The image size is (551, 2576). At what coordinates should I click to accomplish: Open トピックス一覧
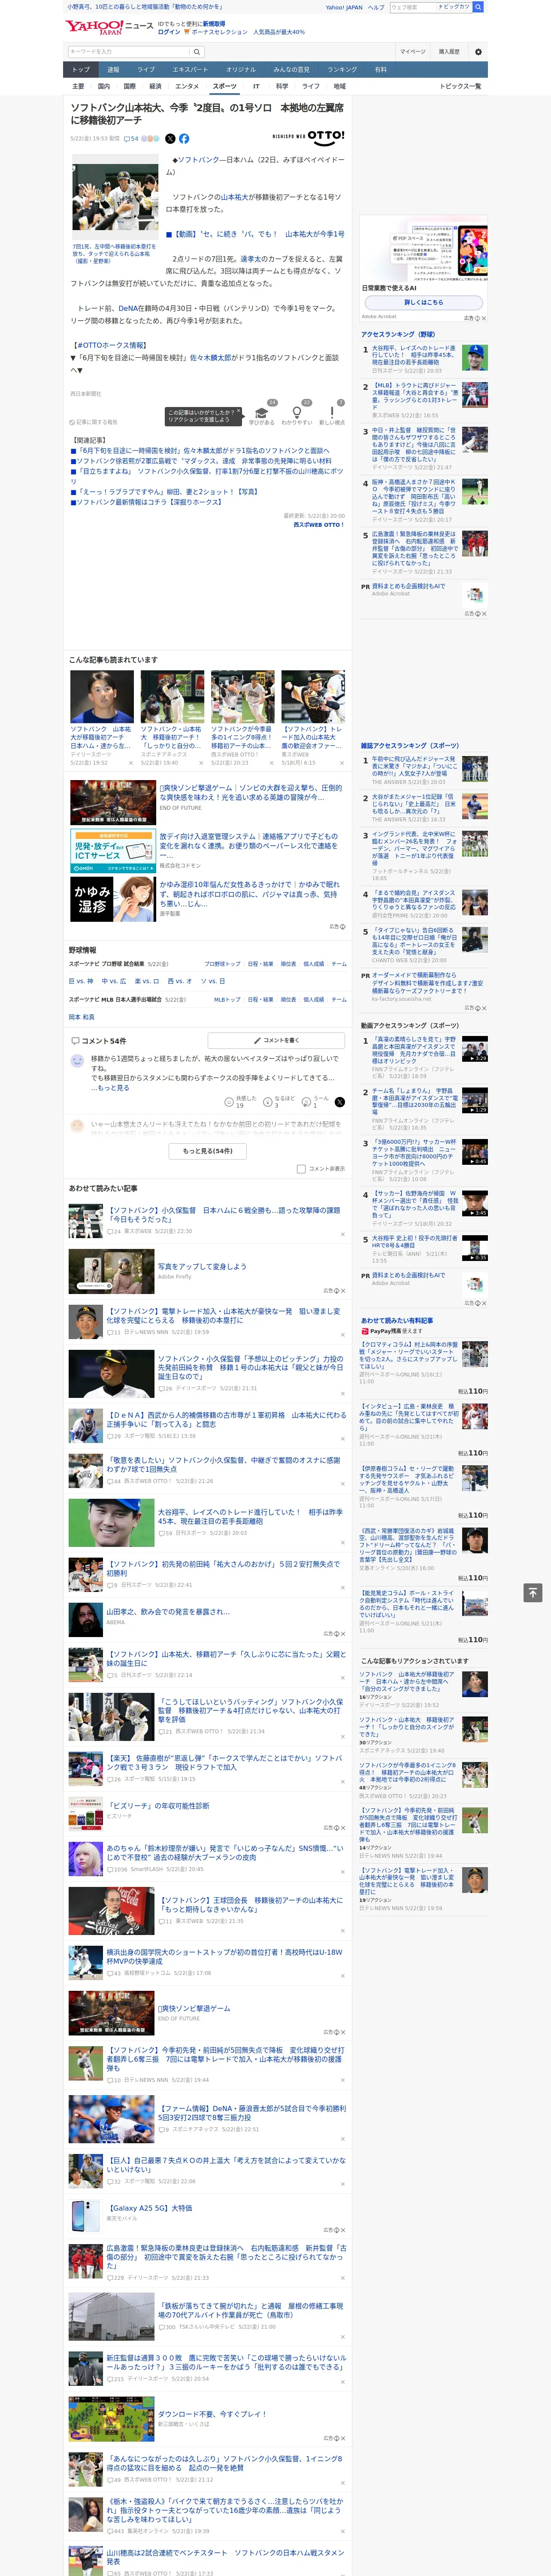point(460,86)
